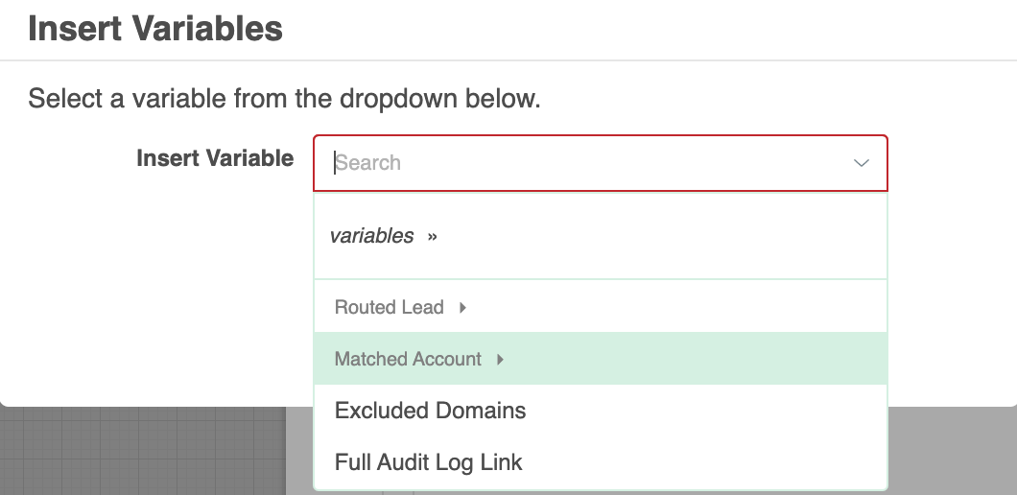
Task: Click the blank space right of Excluded Domains
Action: [706, 411]
